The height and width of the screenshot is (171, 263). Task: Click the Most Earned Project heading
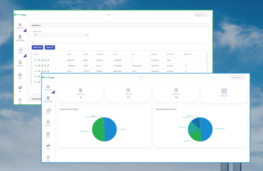(x=69, y=109)
